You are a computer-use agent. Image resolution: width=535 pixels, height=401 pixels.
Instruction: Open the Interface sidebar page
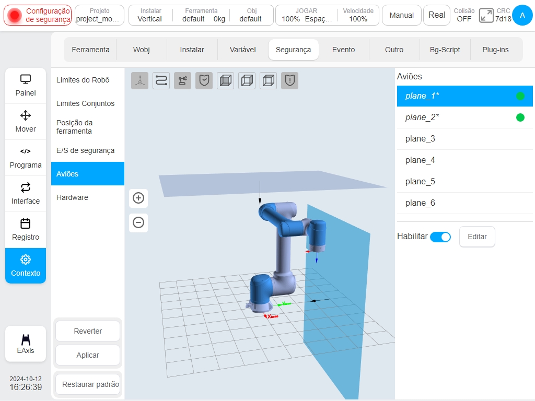pos(26,194)
